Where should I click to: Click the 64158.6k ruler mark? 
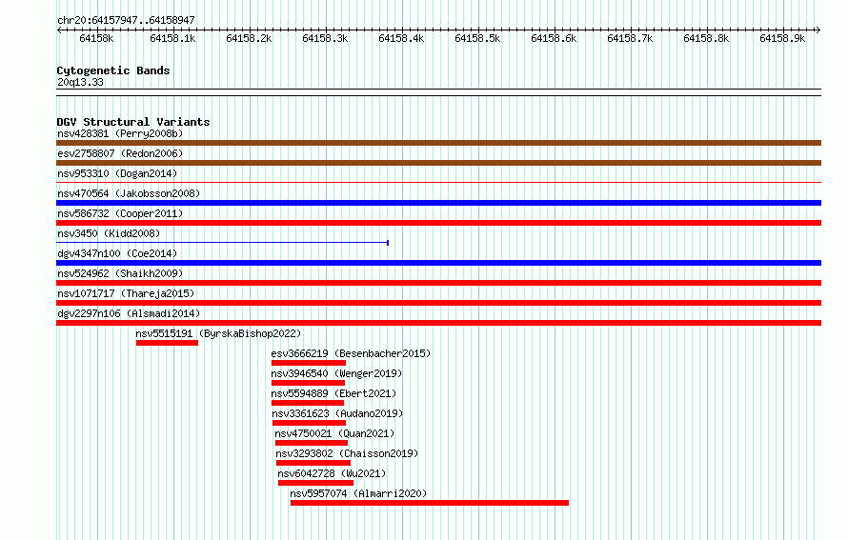tap(554, 38)
